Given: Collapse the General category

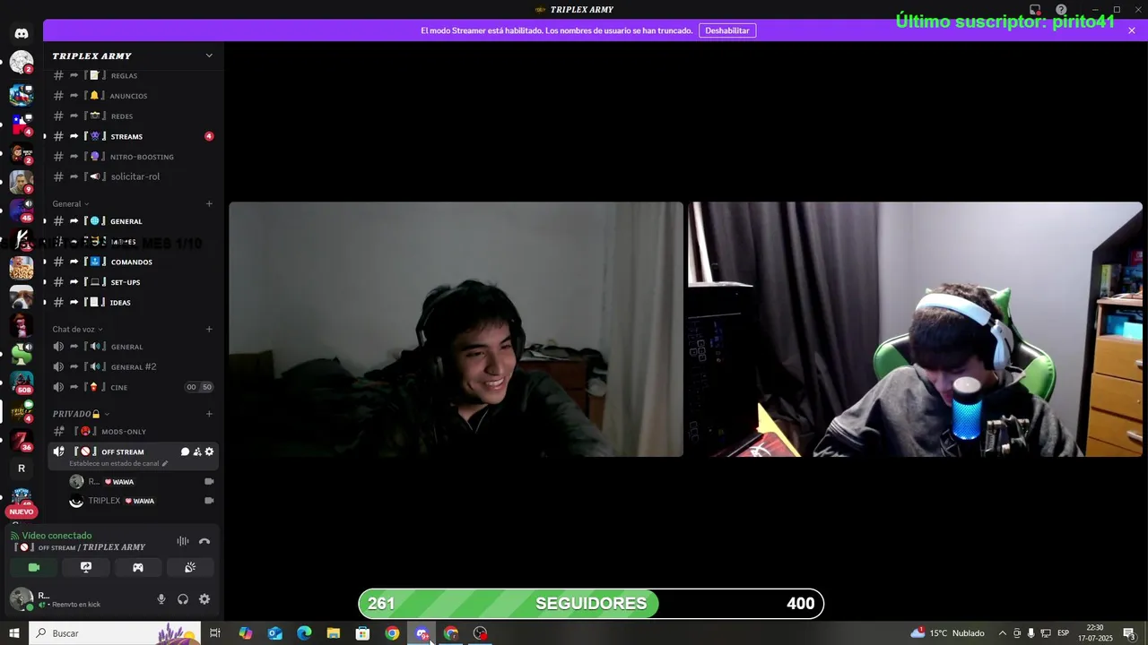Looking at the screenshot, I should (70, 203).
